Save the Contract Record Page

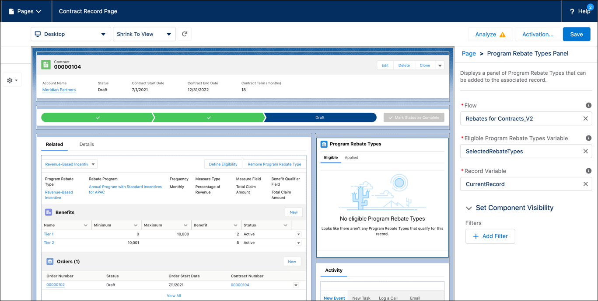(576, 34)
